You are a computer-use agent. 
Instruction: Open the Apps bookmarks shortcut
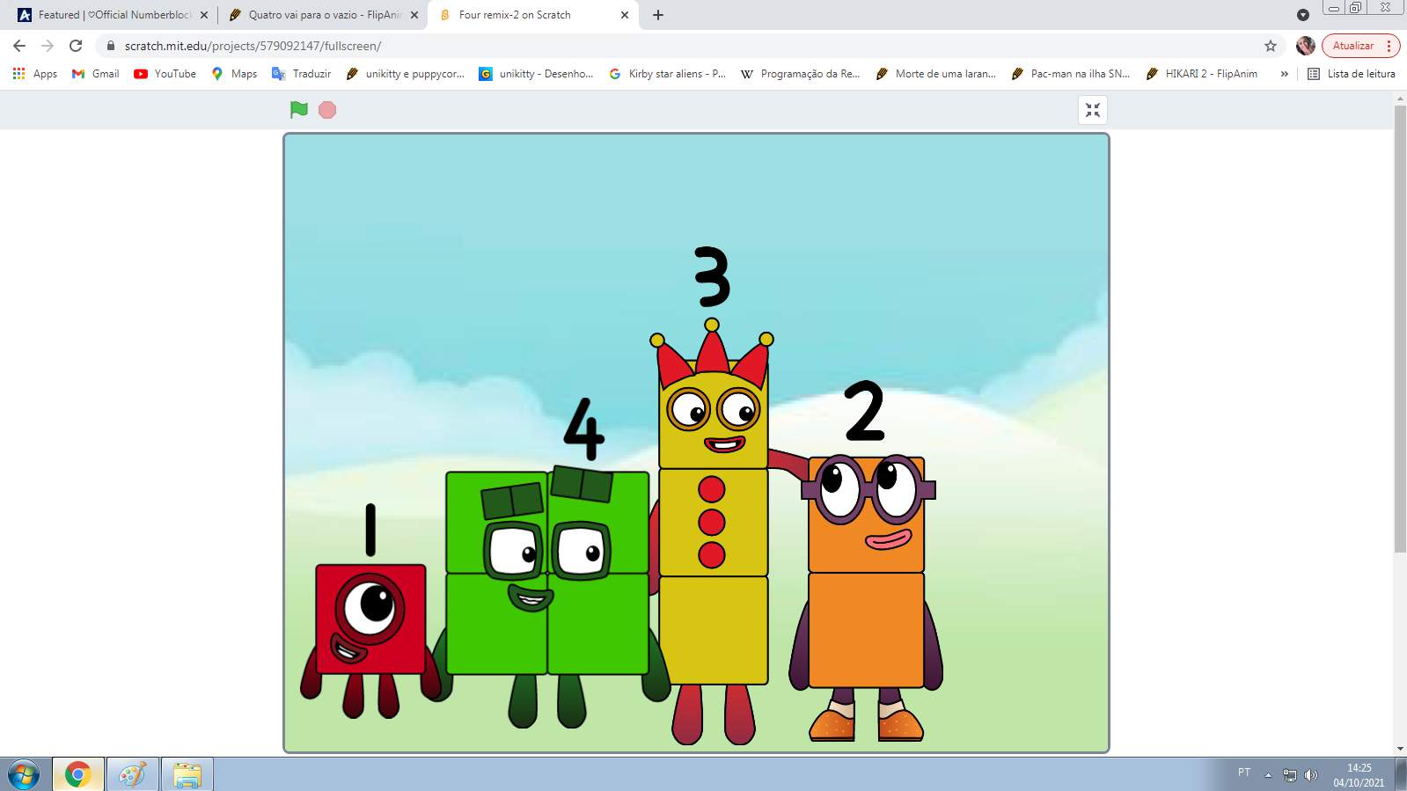[35, 74]
